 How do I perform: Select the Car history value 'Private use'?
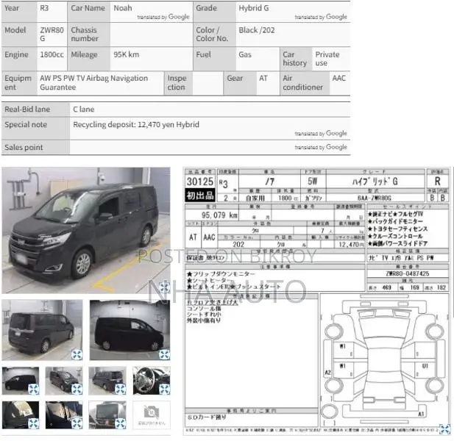point(327,59)
